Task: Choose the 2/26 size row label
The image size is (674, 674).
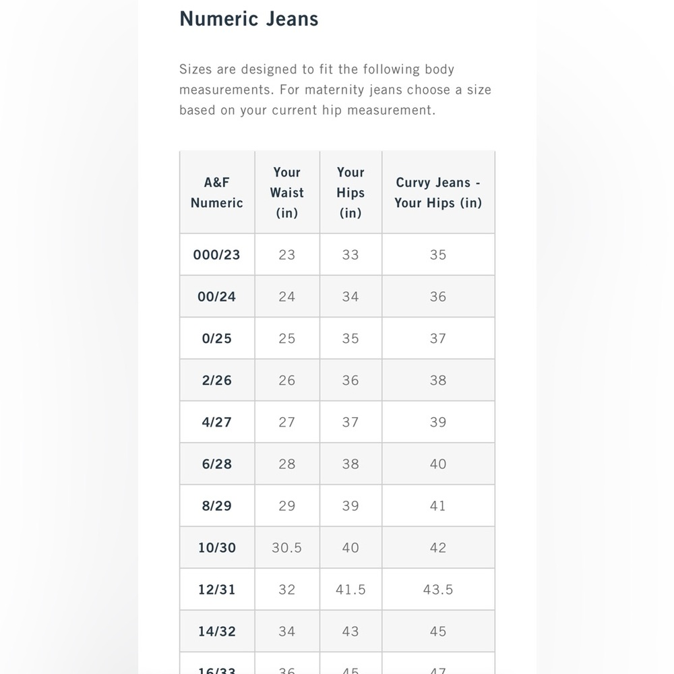Action: [x=216, y=380]
